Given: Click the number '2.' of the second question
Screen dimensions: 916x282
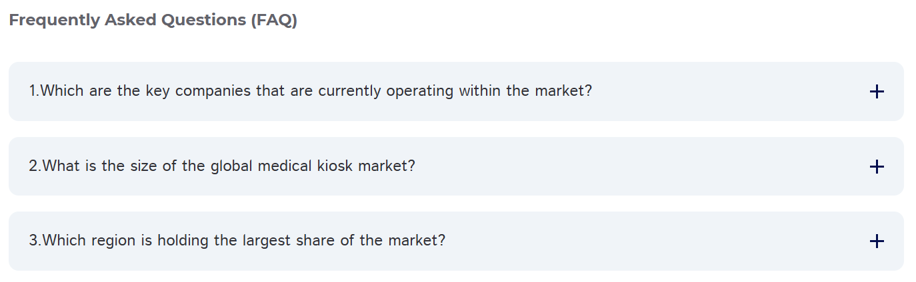Looking at the screenshot, I should click(35, 166).
